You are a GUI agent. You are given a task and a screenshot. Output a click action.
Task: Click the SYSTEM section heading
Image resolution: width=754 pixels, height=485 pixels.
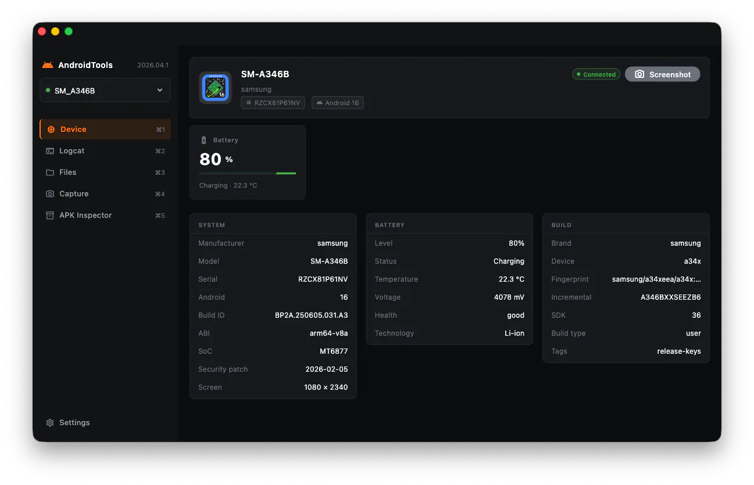click(212, 225)
